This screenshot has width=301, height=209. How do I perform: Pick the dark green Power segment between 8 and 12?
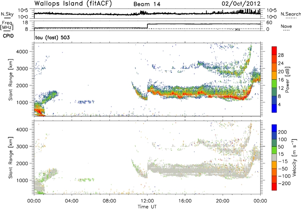[x=274, y=92]
